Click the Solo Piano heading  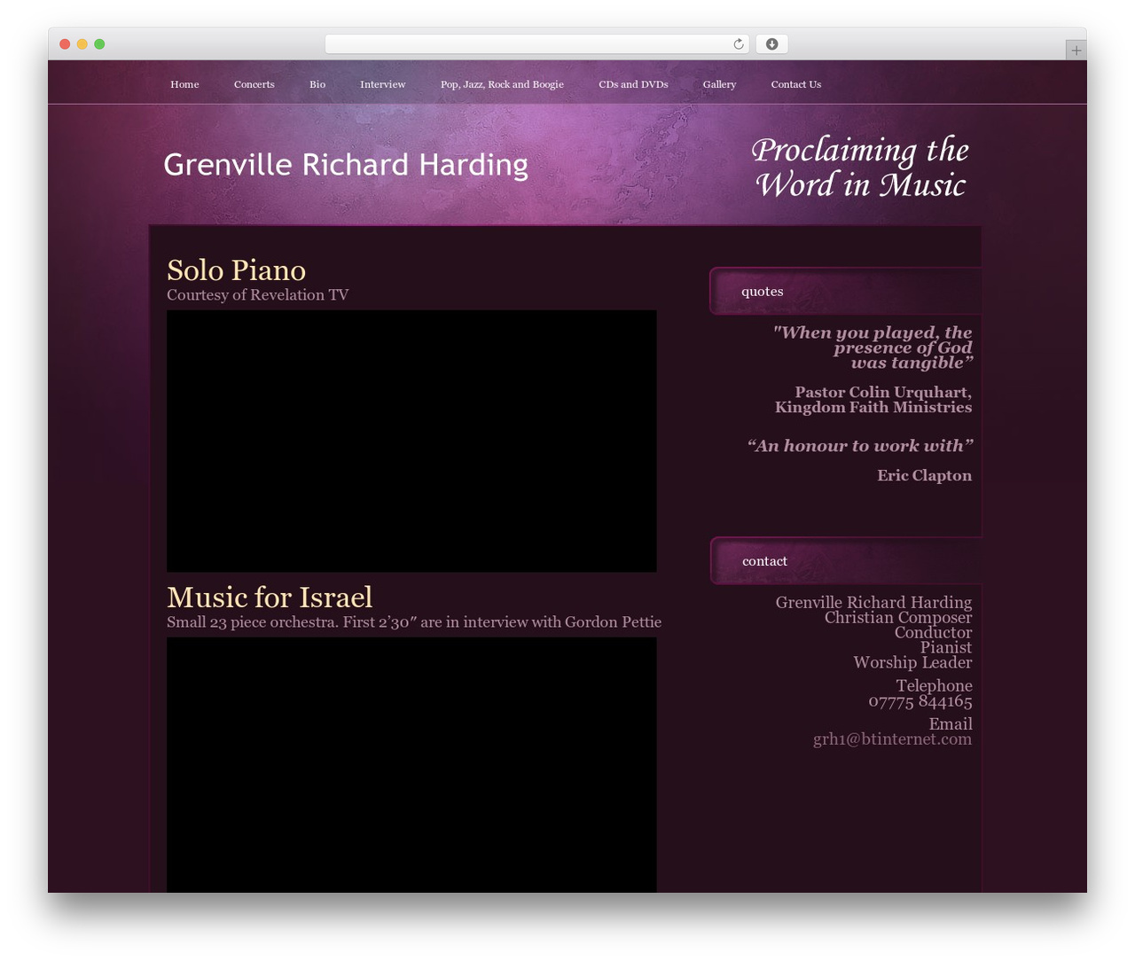[236, 270]
